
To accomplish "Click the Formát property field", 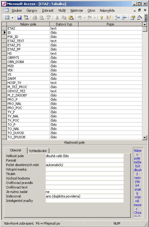I will click(x=85, y=160).
